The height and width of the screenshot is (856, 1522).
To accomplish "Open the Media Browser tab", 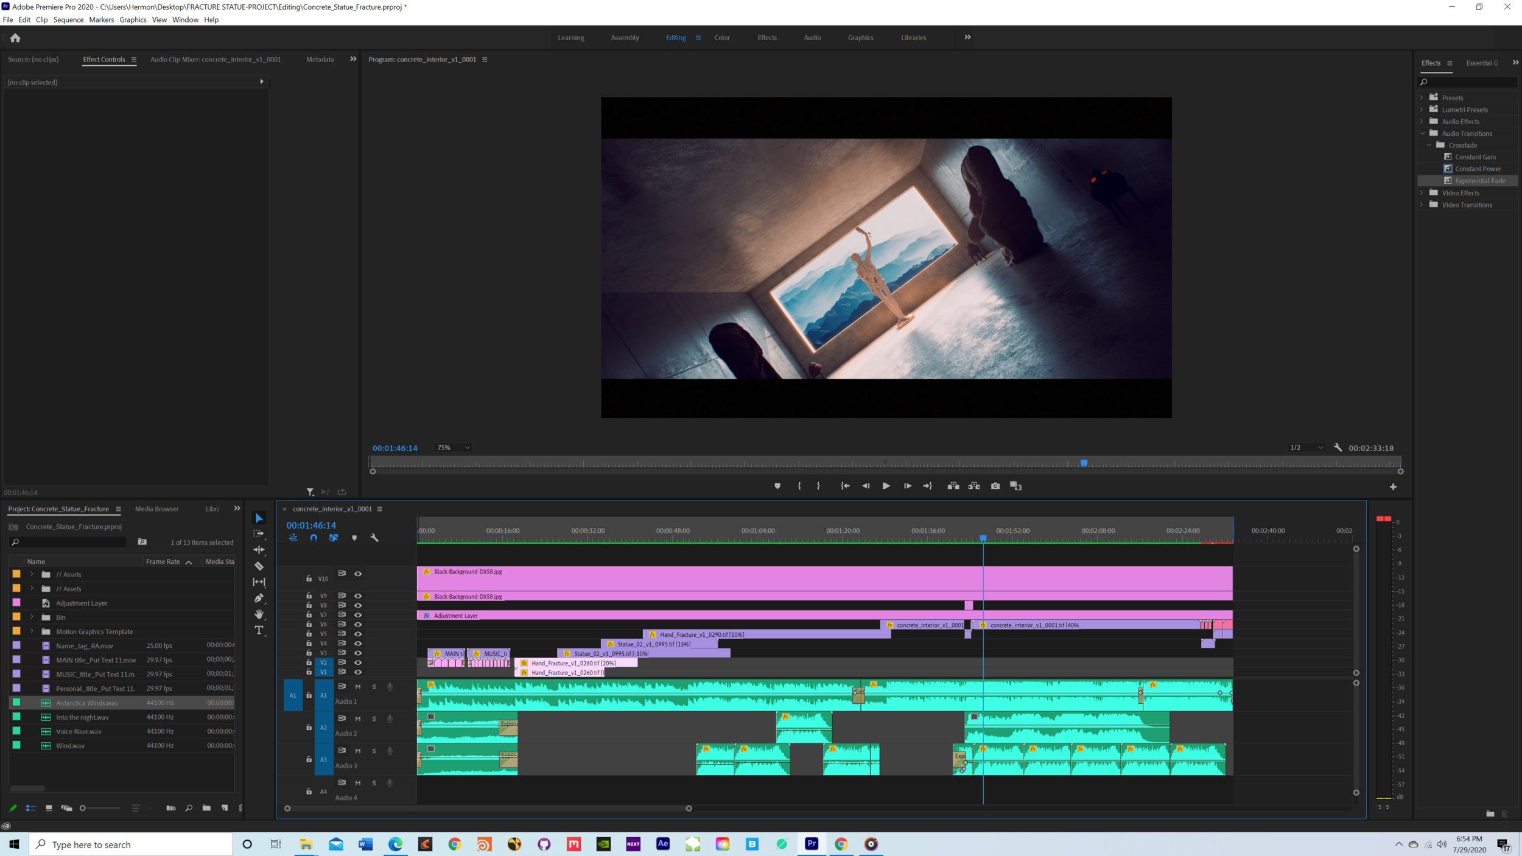I will pos(156,509).
